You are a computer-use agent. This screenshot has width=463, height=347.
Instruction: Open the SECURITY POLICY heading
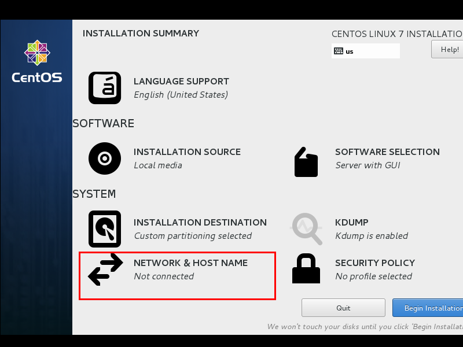click(375, 263)
